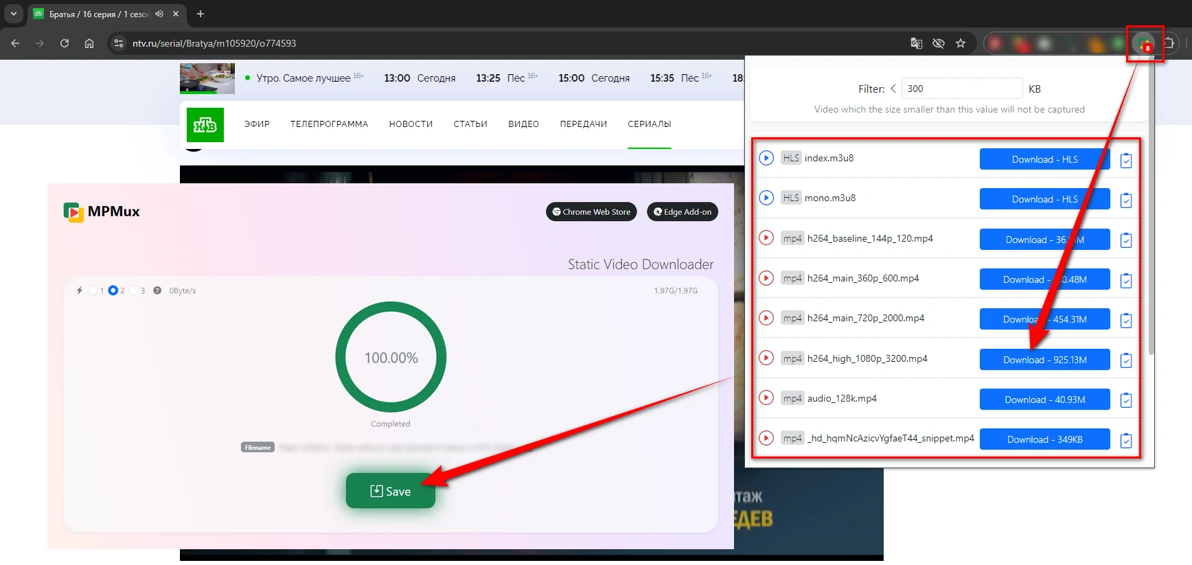Image resolution: width=1192 pixels, height=565 pixels.
Task: Toggle the filter comparison arrow next to Filter
Action: (x=893, y=89)
